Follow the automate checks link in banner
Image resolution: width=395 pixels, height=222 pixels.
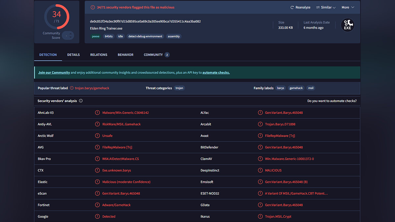(x=216, y=73)
